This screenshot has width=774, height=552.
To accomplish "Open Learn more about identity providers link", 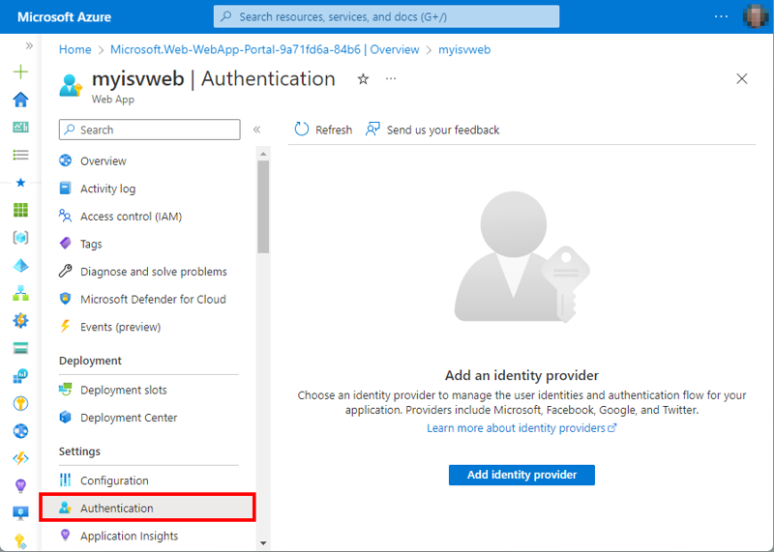I will 521,427.
